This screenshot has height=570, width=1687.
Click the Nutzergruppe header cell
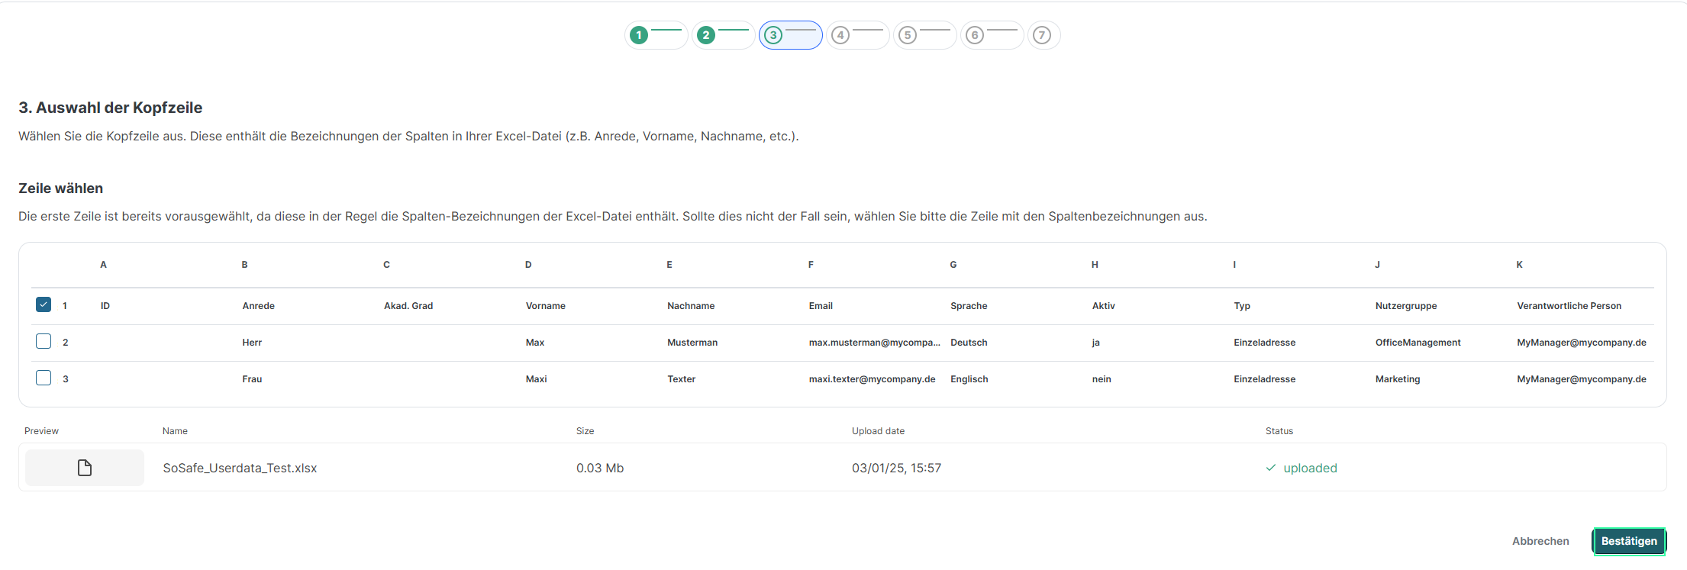click(x=1406, y=306)
